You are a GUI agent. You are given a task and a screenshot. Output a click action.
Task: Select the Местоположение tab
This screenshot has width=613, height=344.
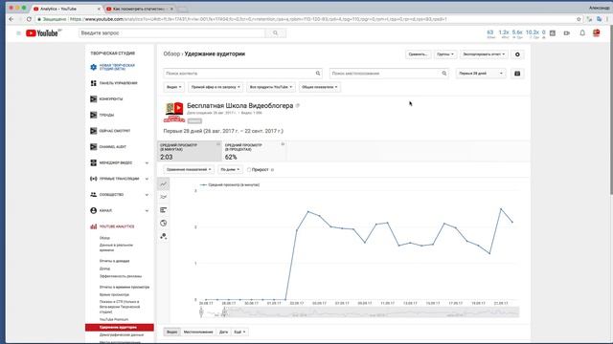pos(198,332)
